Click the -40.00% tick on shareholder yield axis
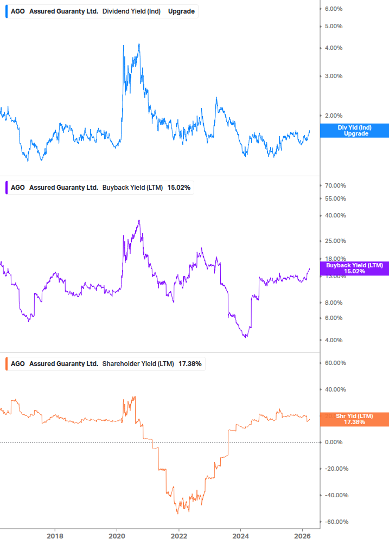Screen dimensions: 389x545 (336, 495)
